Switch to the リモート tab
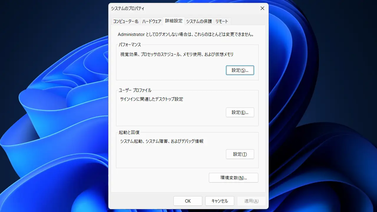Viewport: 377px width, 212px height. pos(222,21)
